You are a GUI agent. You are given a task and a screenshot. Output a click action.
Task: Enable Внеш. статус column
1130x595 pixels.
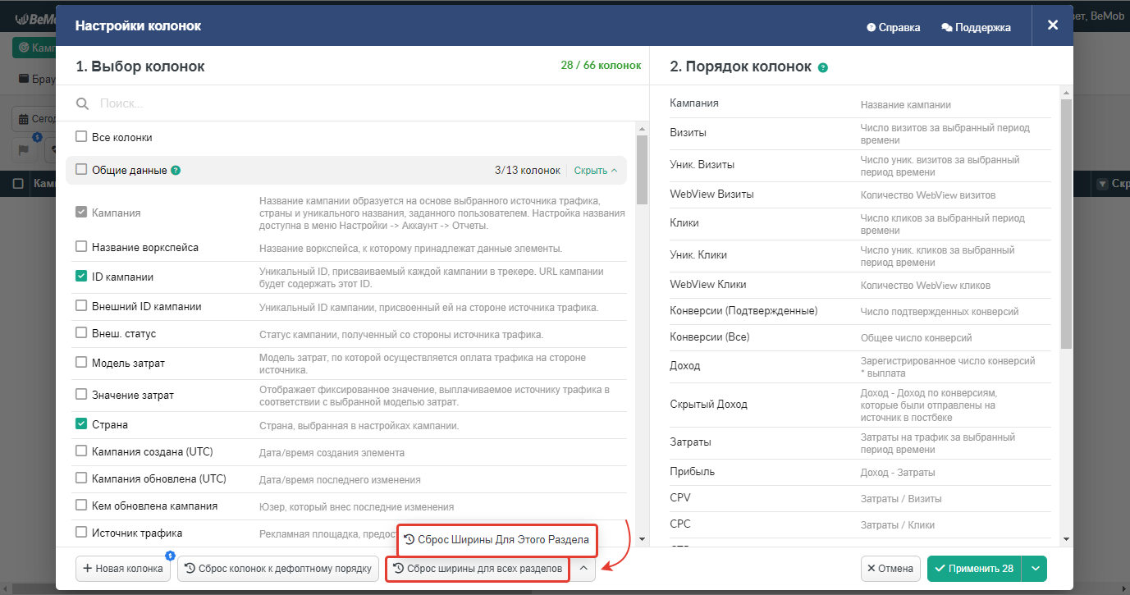pos(81,332)
